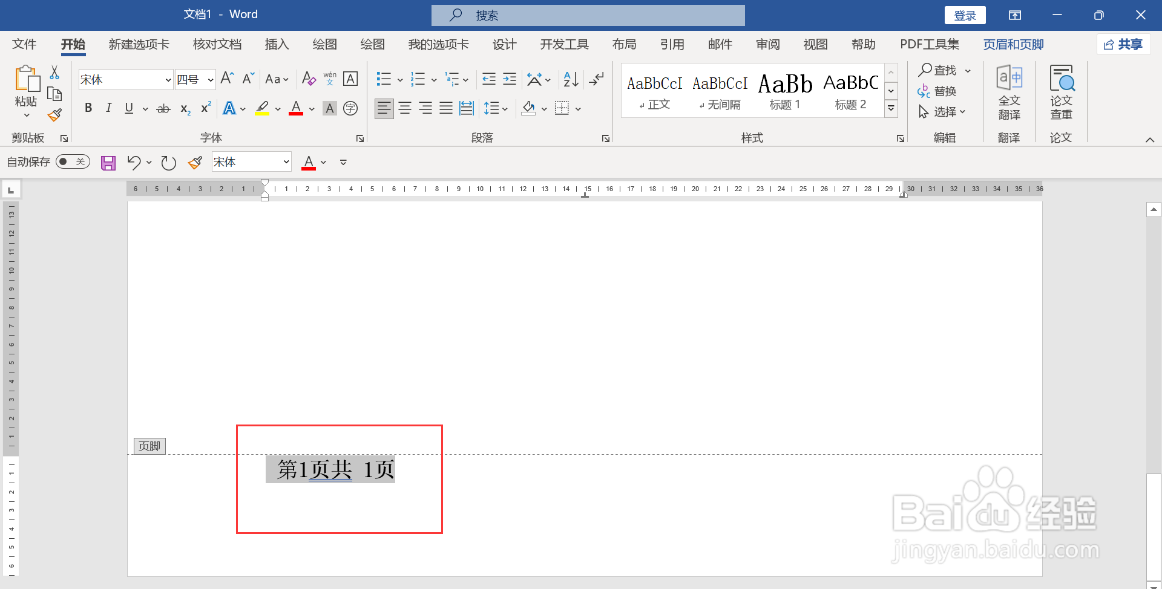This screenshot has height=589, width=1162.
Task: Switch to Design (设计) tab
Action: coord(504,44)
